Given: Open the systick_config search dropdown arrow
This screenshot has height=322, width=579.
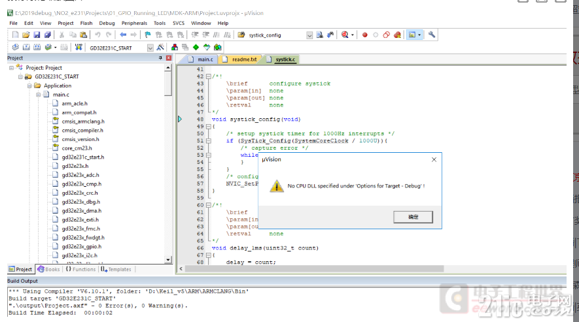Looking at the screenshot, I should tap(309, 35).
